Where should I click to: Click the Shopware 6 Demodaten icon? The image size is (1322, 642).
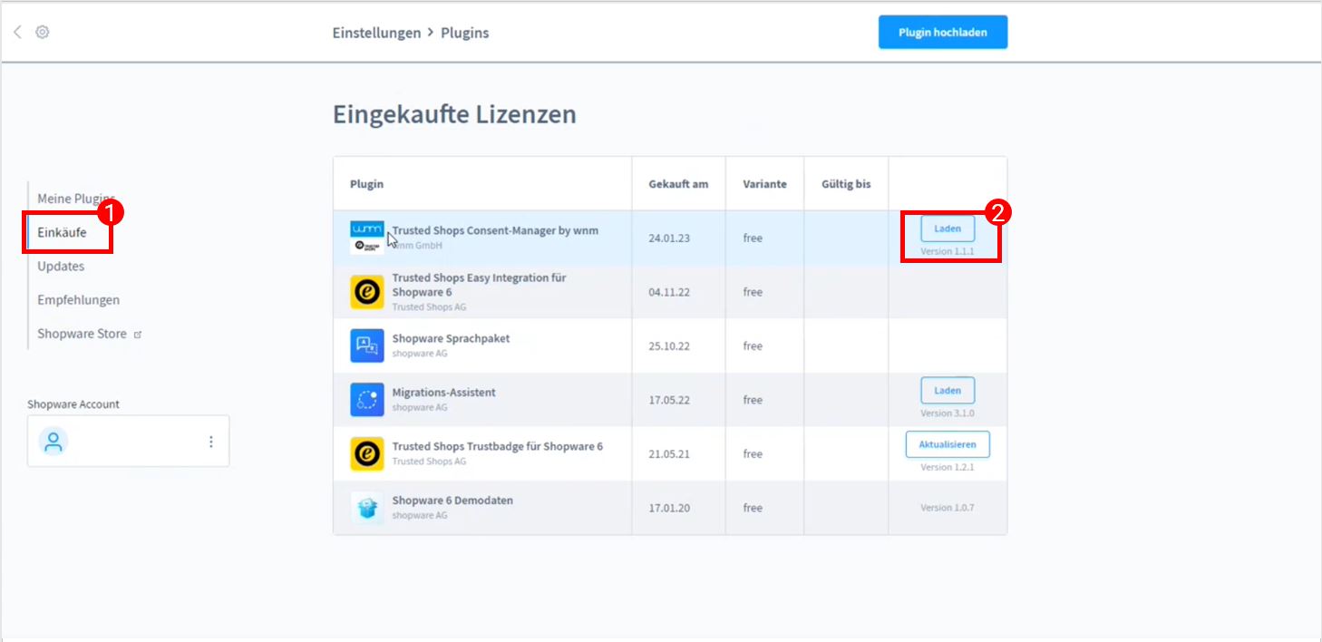[x=367, y=508]
